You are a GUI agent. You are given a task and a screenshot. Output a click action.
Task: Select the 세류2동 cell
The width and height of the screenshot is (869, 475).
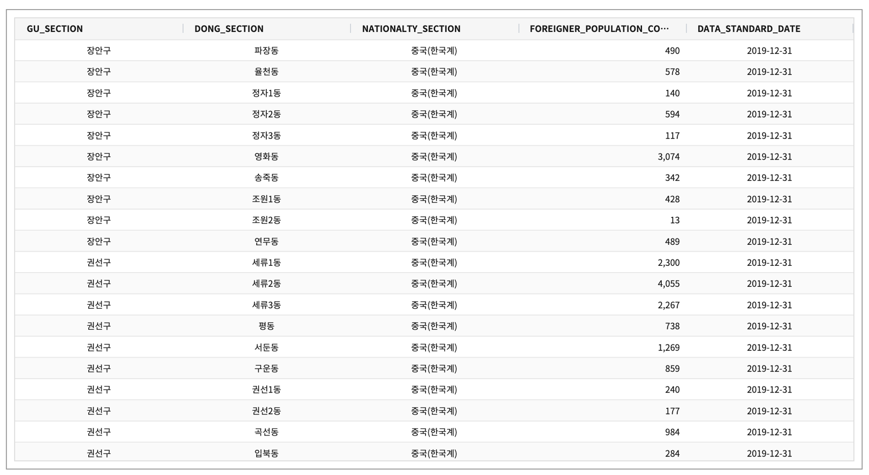tap(267, 284)
